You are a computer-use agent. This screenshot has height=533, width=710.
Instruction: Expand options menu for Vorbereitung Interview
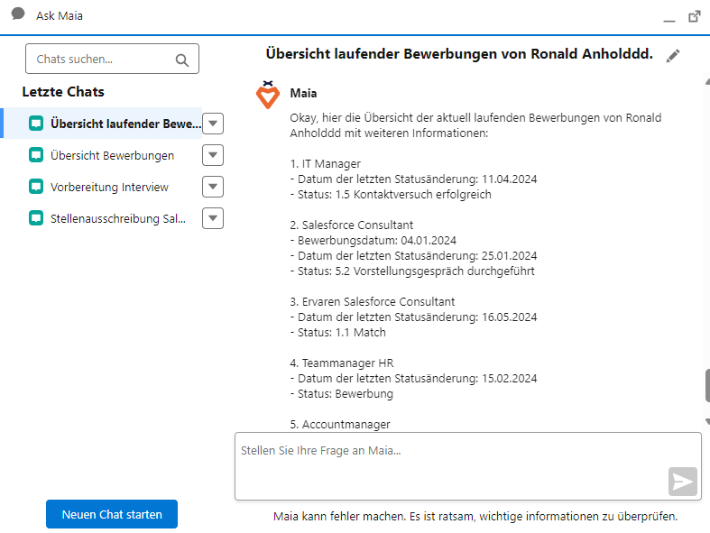pos(213,187)
